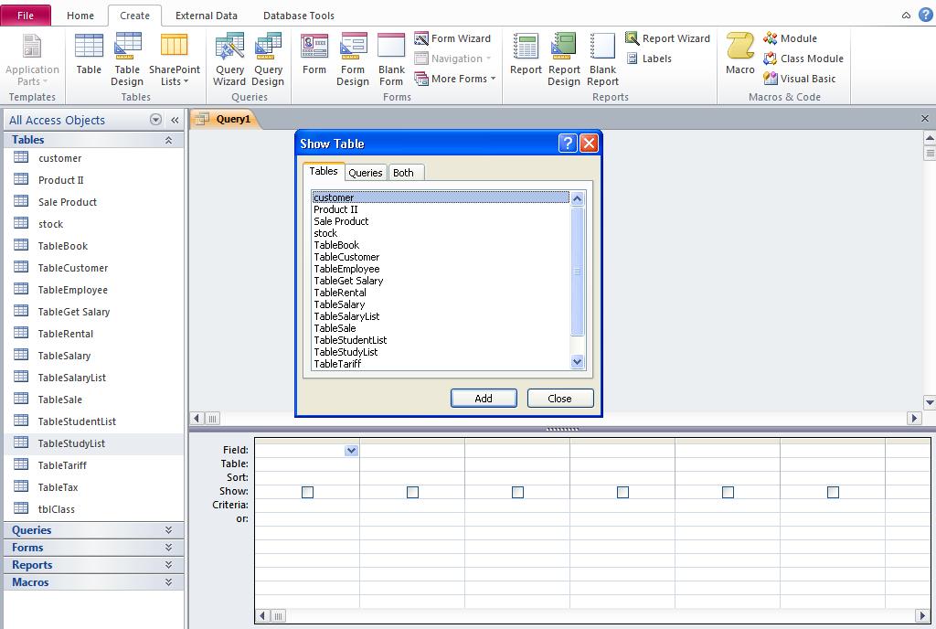This screenshot has width=936, height=629.
Task: Open Table Design from the ribbon
Action: tap(127, 59)
